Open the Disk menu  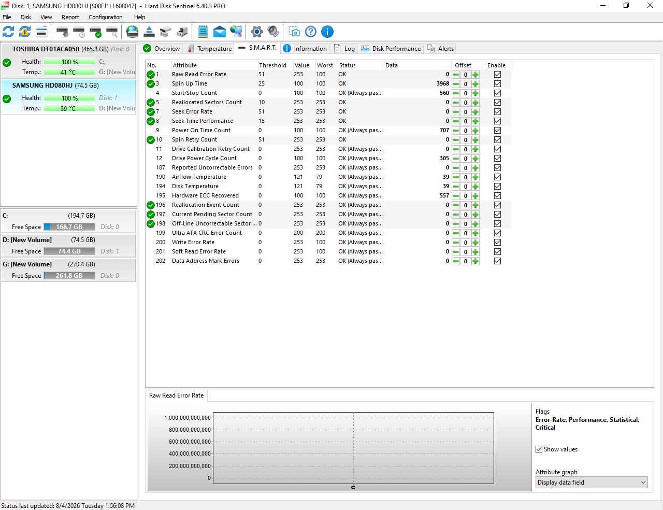(26, 17)
